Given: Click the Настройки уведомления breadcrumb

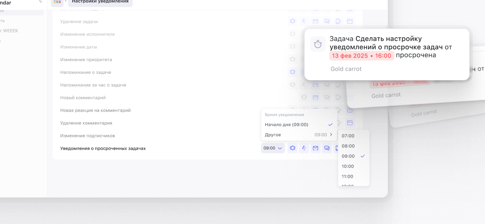Looking at the screenshot, I should coord(100,2).
